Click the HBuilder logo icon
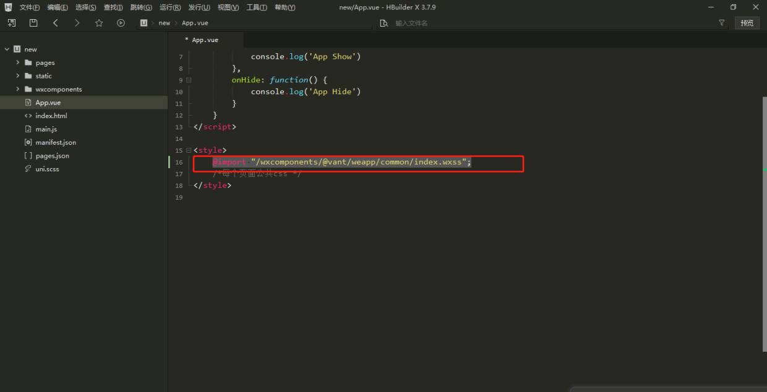 click(x=8, y=7)
